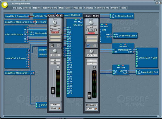Viewport: 162px width, 119px height.
Task: Click the MOut red triangle on Hi-Fi module
Action: [123, 65]
